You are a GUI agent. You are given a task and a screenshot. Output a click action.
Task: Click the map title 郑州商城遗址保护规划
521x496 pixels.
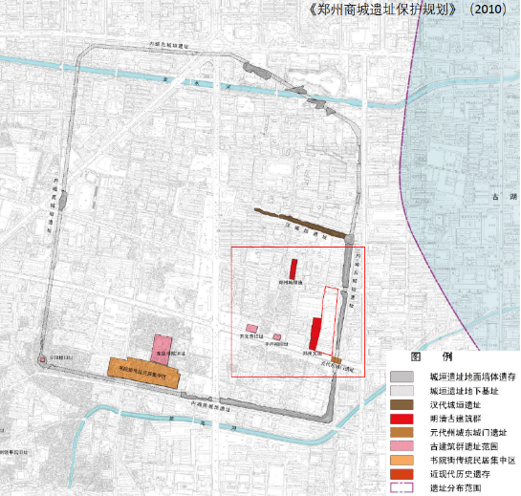(x=382, y=10)
